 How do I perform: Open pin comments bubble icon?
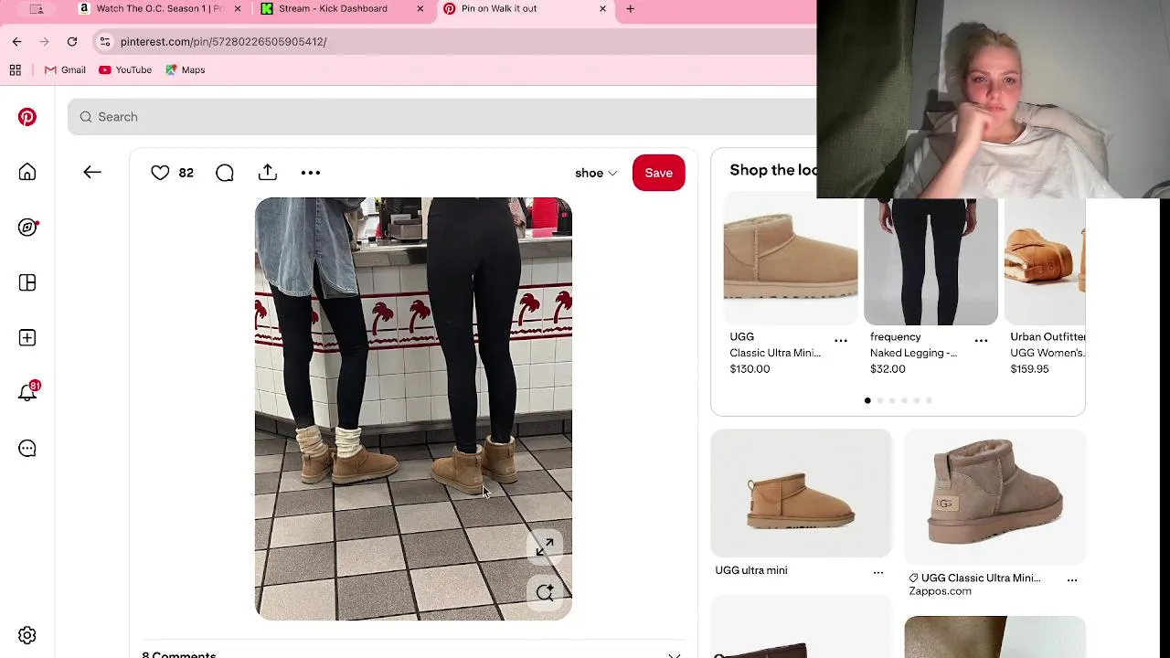(225, 172)
